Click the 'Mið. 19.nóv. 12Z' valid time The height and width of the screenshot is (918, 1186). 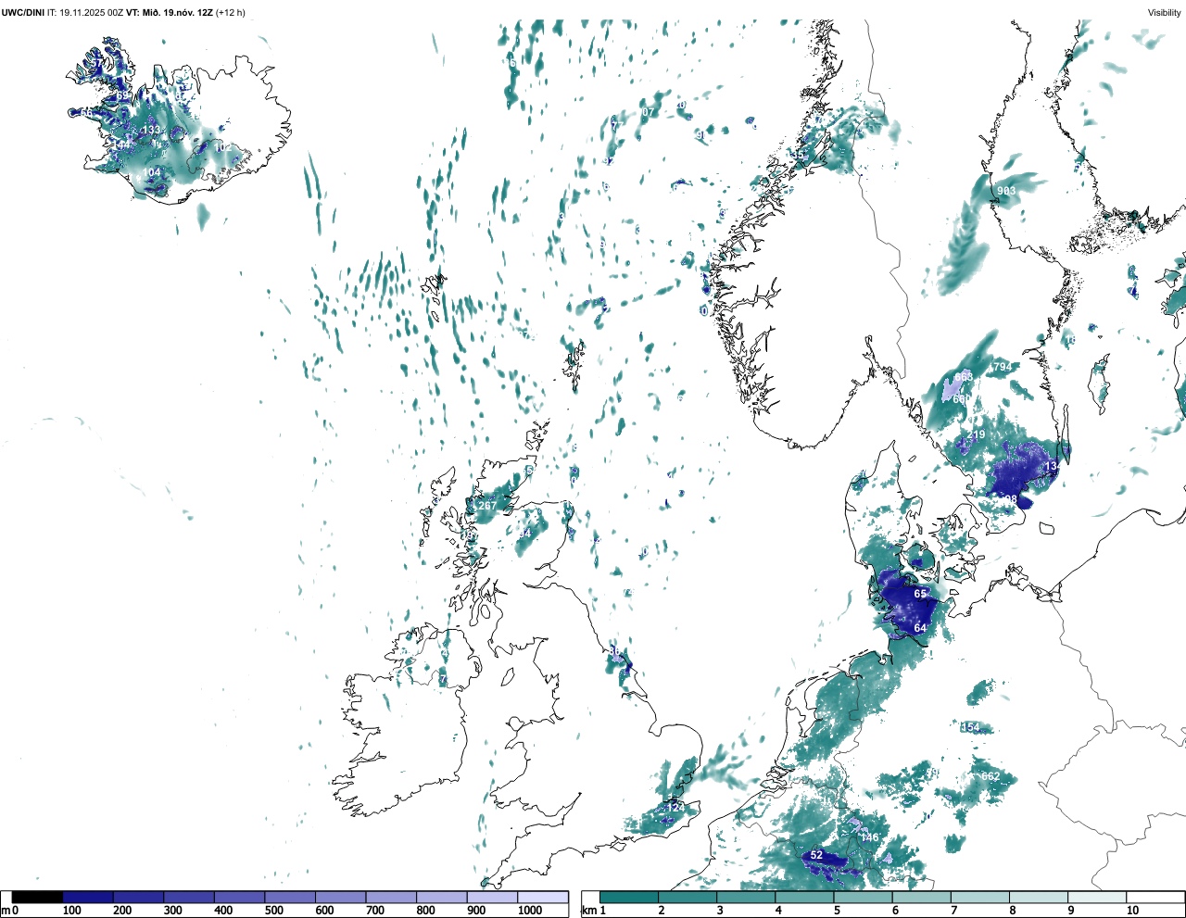point(178,12)
